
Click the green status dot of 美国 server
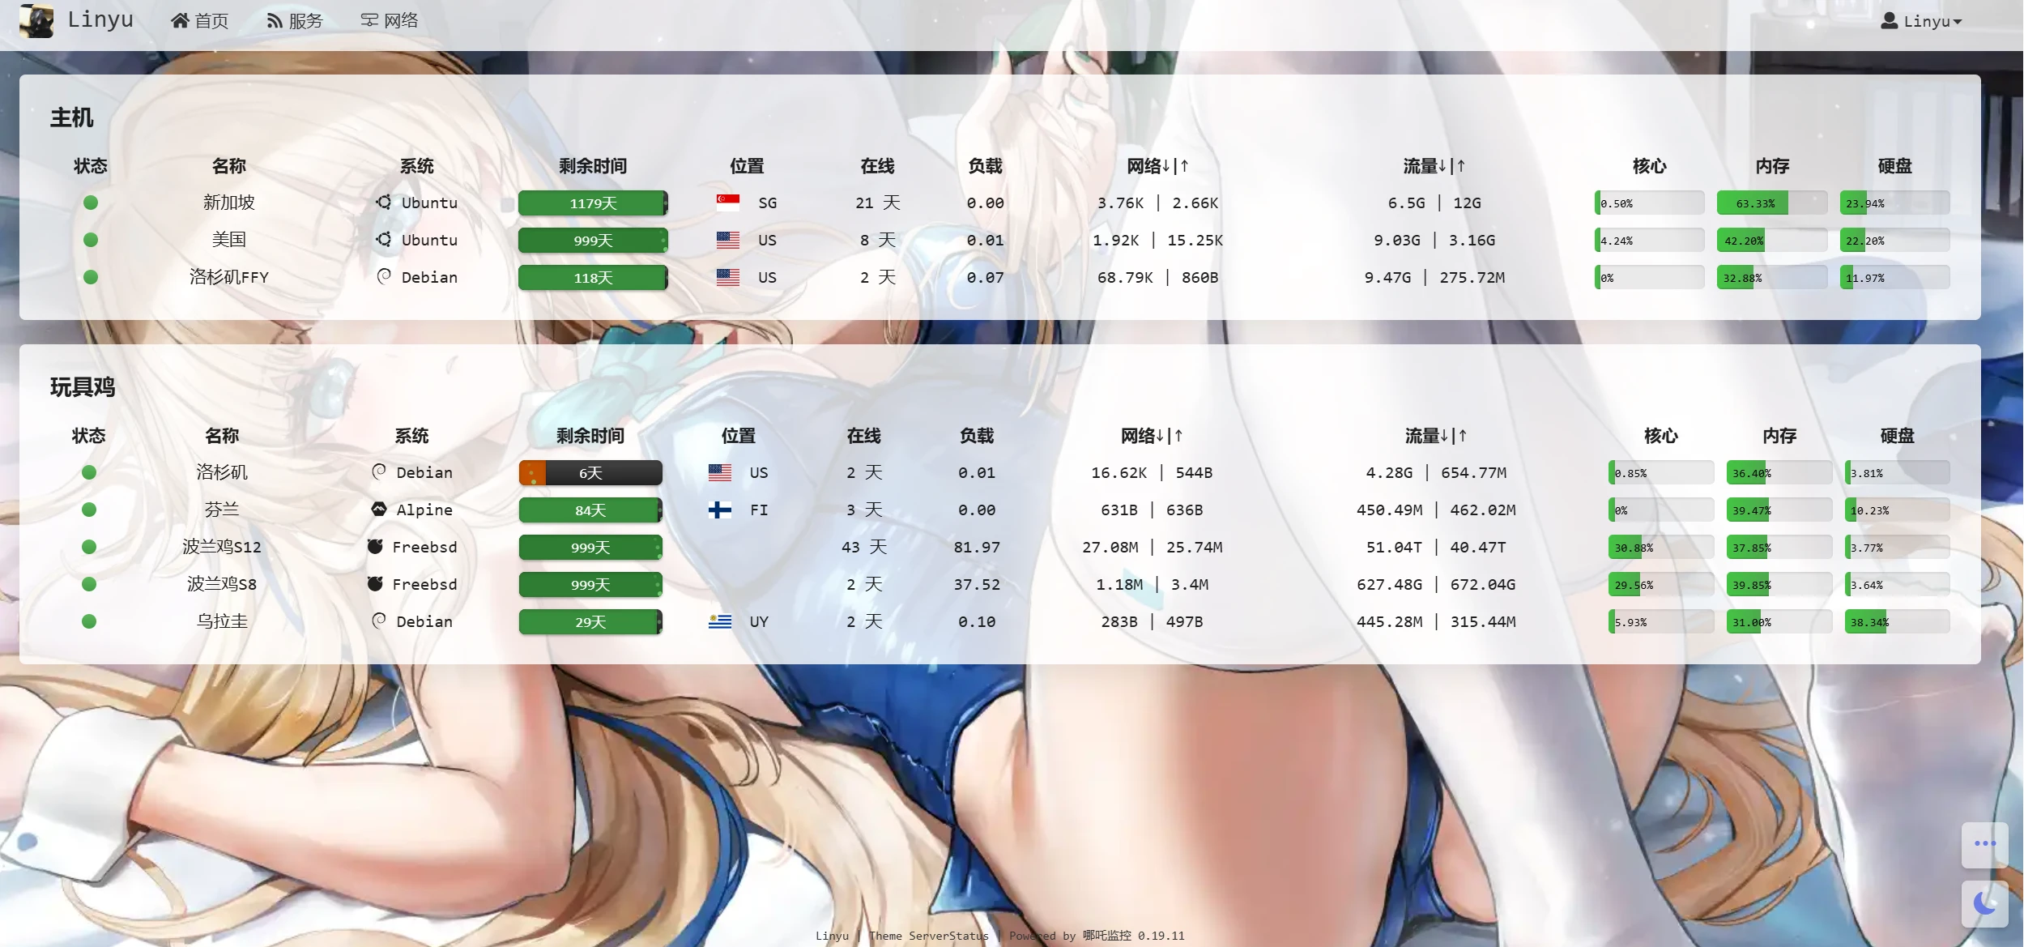90,240
